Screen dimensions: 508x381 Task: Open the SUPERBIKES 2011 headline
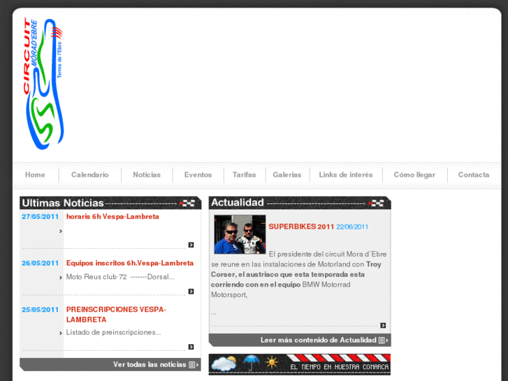point(301,227)
